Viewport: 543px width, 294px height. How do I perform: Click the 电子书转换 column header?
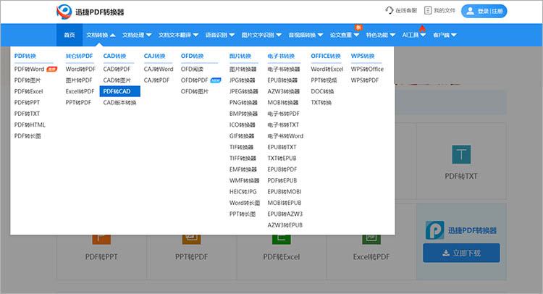tap(281, 56)
